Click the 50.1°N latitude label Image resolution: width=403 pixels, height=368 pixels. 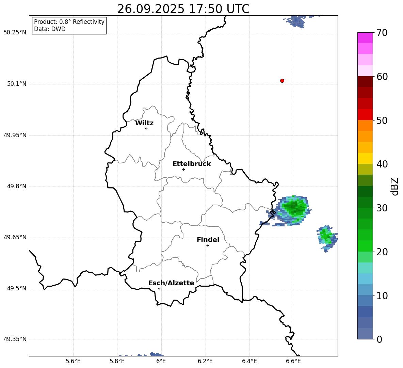tap(17, 84)
